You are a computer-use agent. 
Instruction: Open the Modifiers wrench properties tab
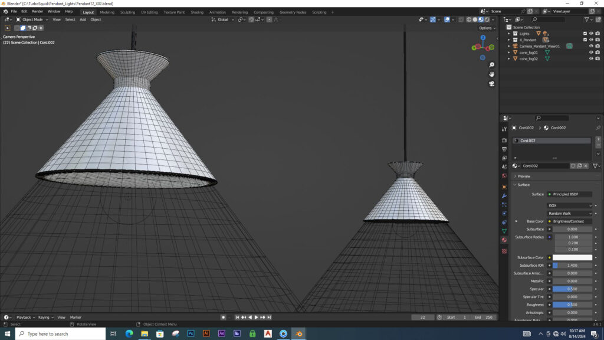pos(504,195)
